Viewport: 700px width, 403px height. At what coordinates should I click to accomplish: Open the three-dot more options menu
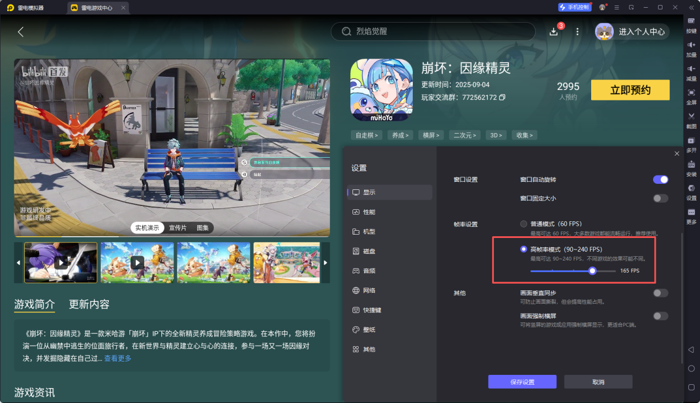click(577, 32)
